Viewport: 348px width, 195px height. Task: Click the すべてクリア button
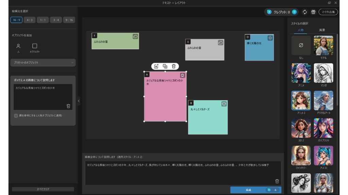point(43,189)
